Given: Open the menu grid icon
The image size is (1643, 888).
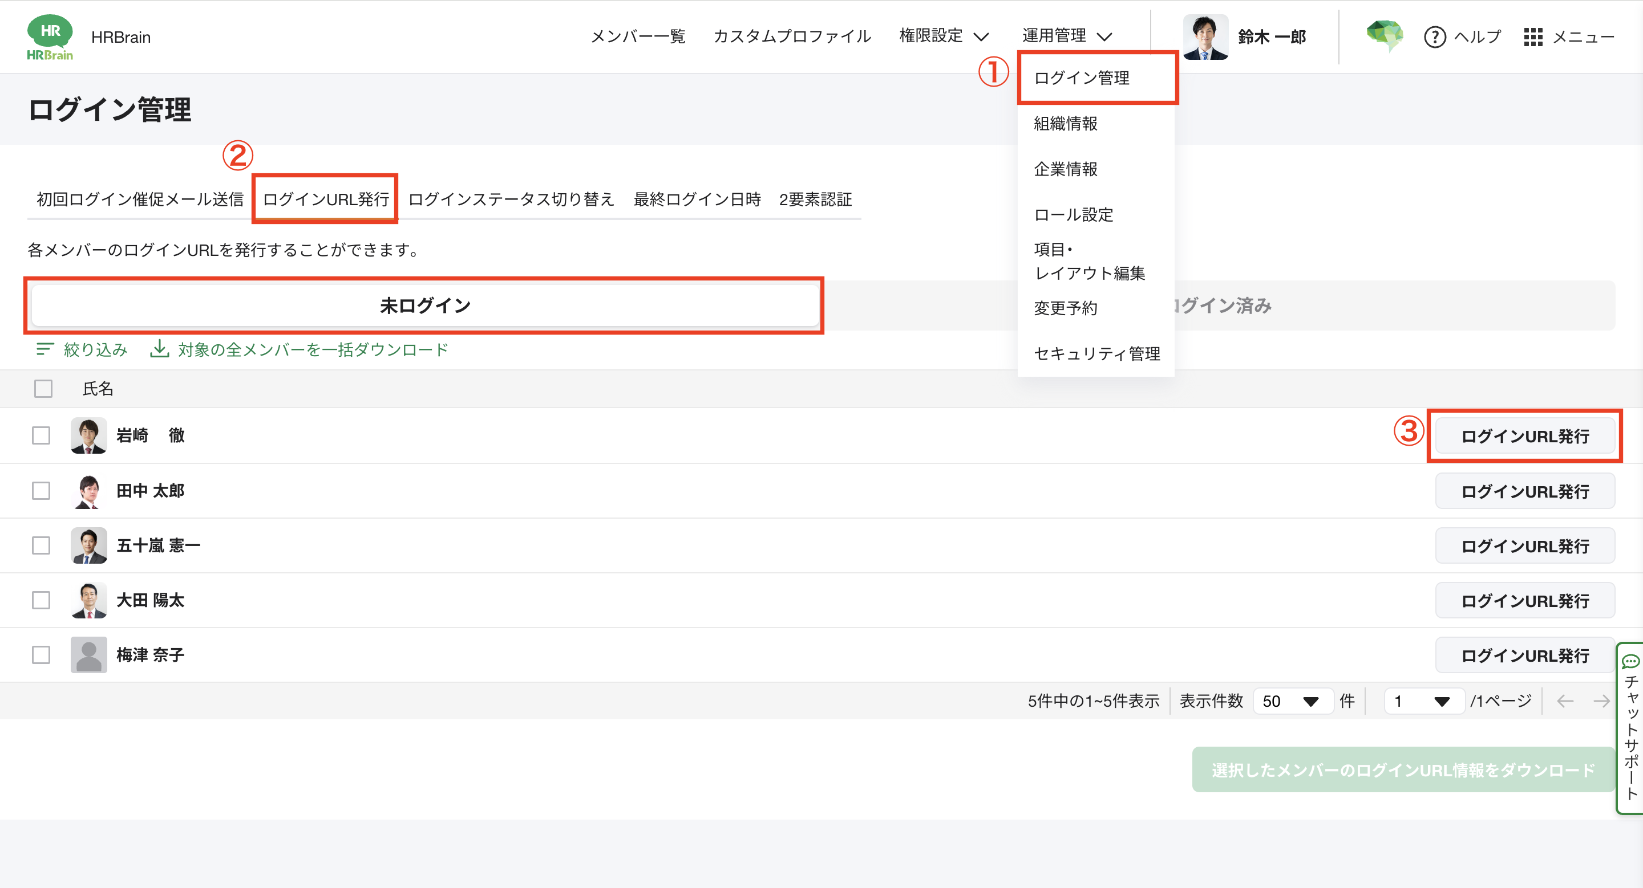Looking at the screenshot, I should point(1533,37).
